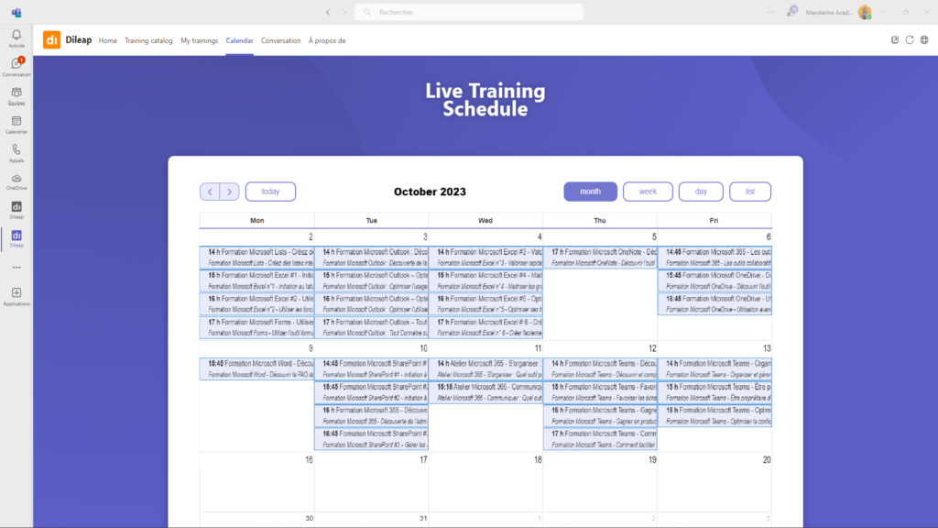Open 17 h OneNote event on Oct 5

click(600, 258)
